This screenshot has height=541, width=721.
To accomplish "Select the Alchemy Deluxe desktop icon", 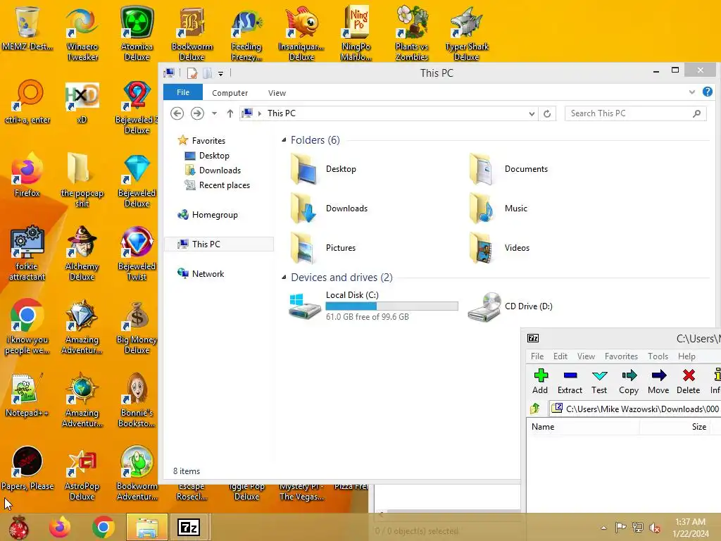I will pyautogui.click(x=82, y=253).
